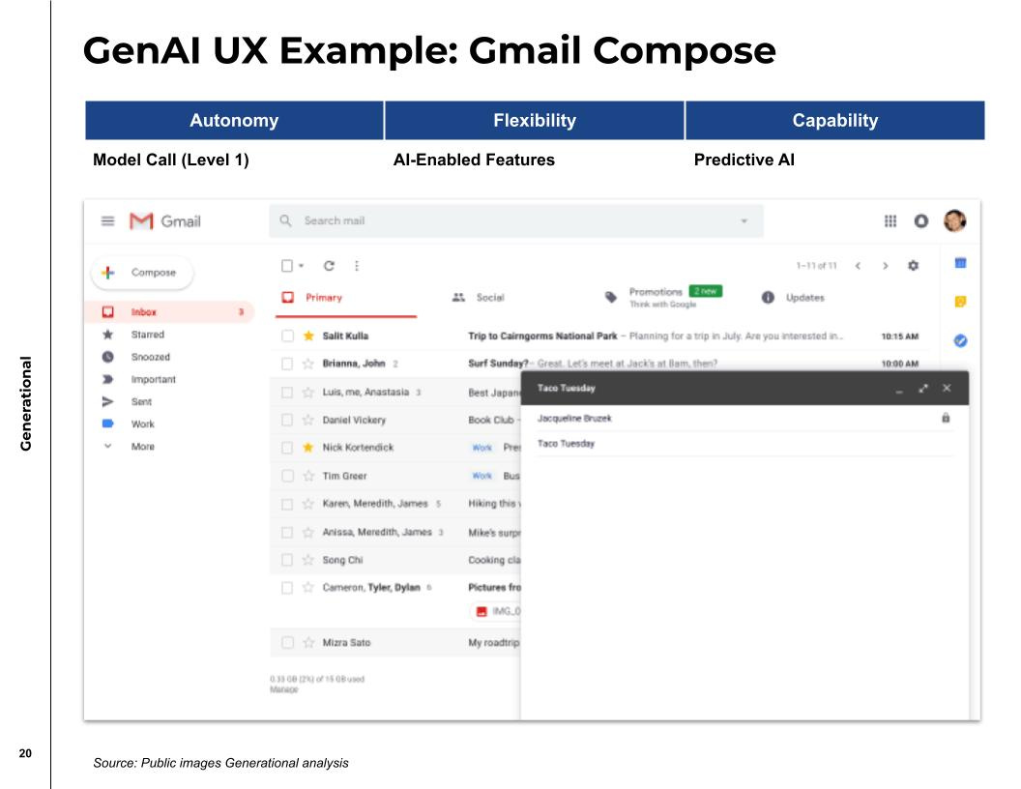Check the Daniel Vickery email checkbox

tap(286, 420)
